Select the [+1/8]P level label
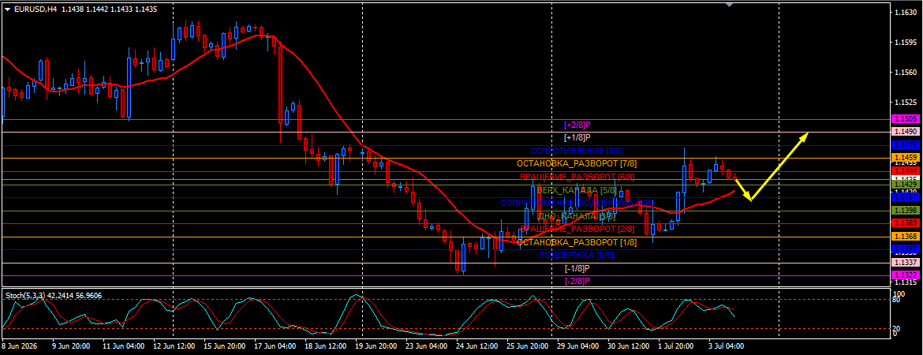Screen dimensions: 923x355 577,138
